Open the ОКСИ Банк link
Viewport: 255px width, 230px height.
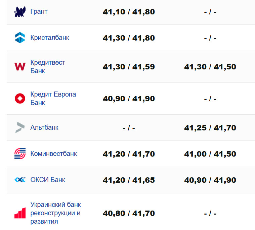coord(48,180)
